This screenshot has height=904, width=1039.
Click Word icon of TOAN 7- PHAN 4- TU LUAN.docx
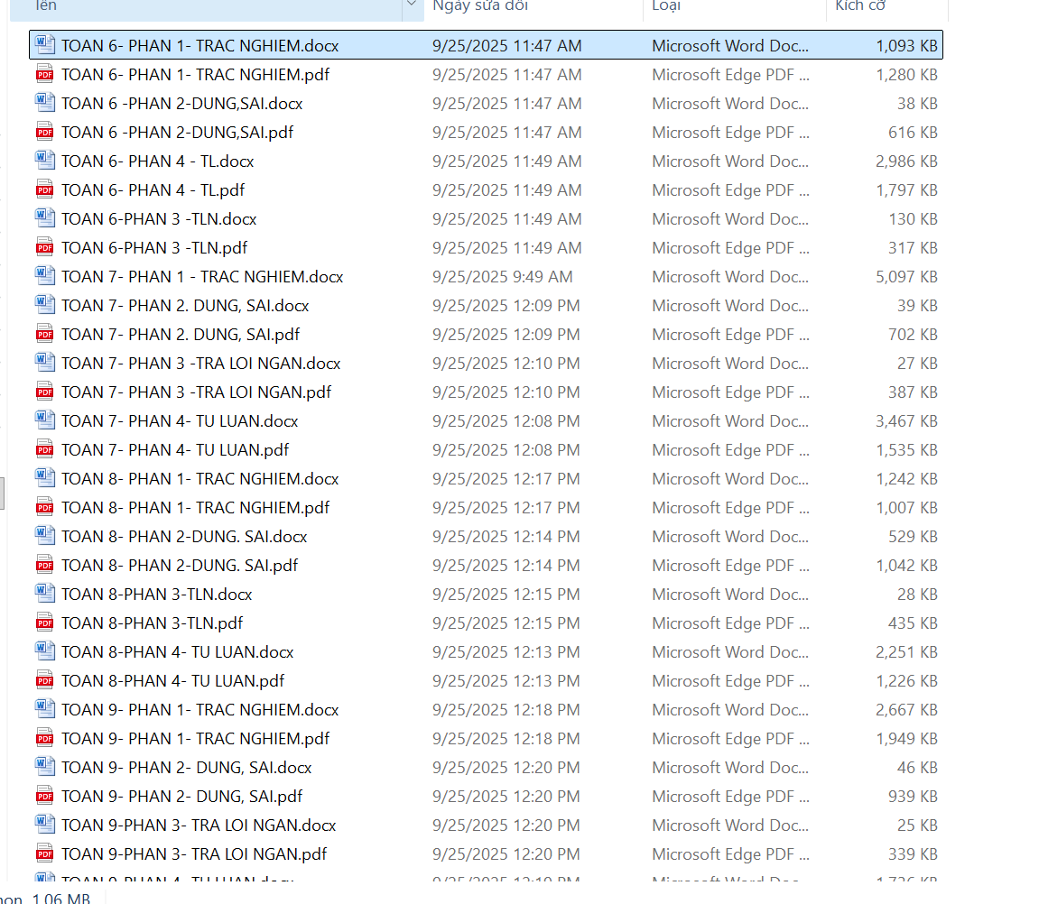[x=44, y=421]
